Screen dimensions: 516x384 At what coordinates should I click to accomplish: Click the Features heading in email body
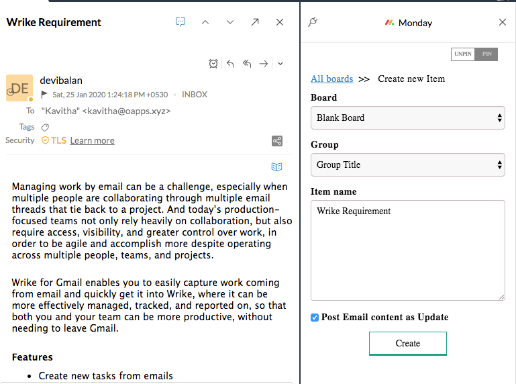pos(32,357)
